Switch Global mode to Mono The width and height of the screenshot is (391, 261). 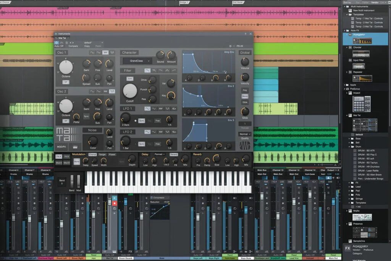pyautogui.click(x=245, y=96)
